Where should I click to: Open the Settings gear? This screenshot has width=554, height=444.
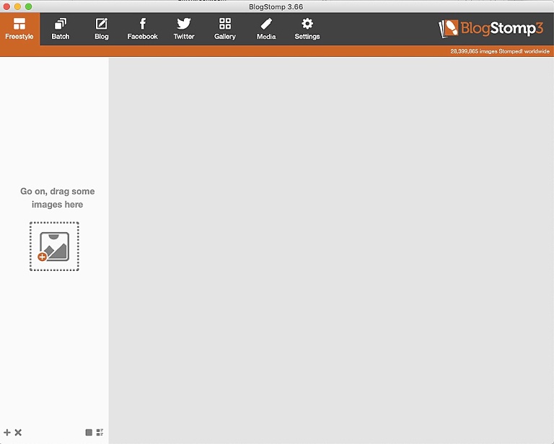[x=307, y=29]
